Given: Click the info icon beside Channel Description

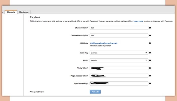Looking at the screenshot, I should (150, 36).
